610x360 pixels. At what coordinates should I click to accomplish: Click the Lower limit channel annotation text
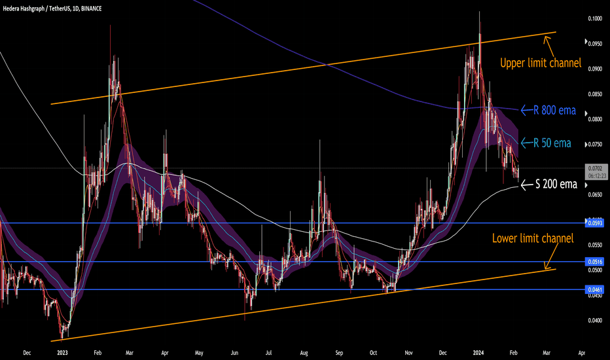pyautogui.click(x=533, y=238)
